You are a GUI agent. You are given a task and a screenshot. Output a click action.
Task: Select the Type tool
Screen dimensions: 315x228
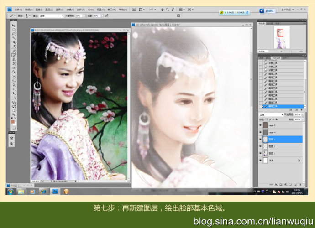(x=14, y=89)
